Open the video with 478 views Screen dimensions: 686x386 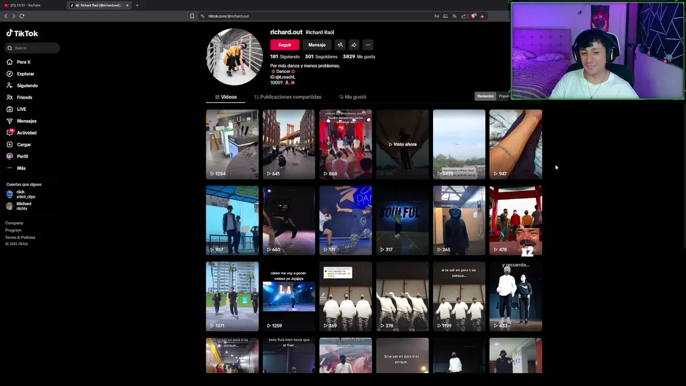point(516,220)
